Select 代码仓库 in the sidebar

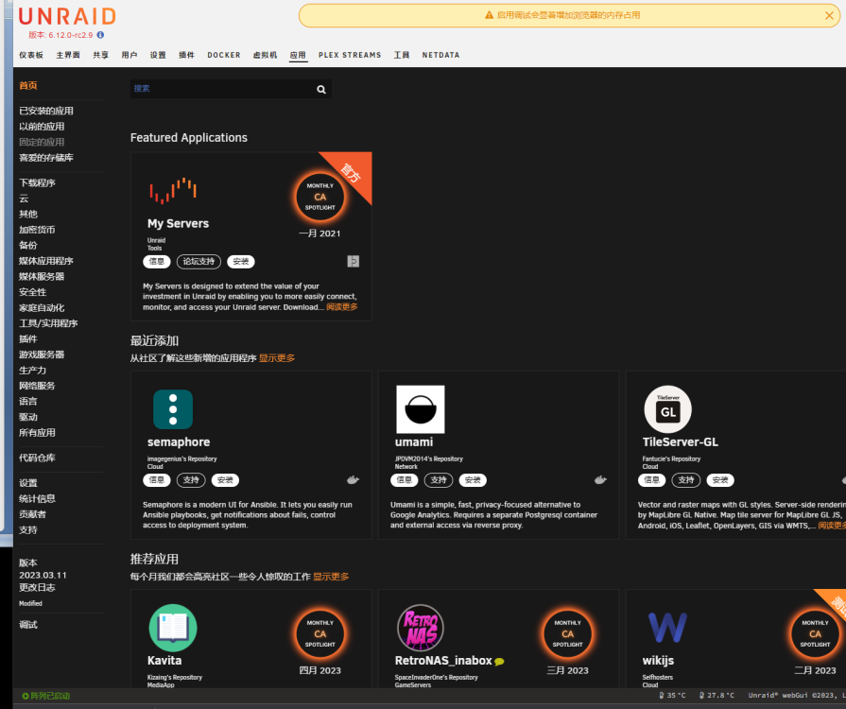[x=37, y=458]
